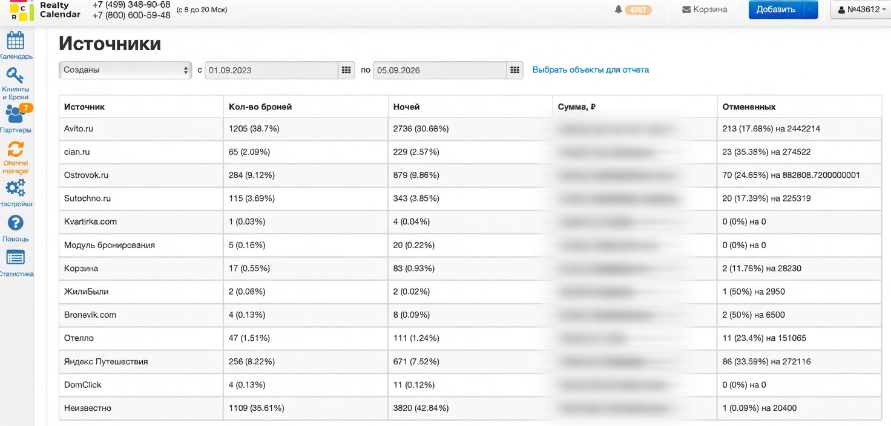Click Выбрать объекты для отчета link
891x426 pixels.
click(591, 70)
